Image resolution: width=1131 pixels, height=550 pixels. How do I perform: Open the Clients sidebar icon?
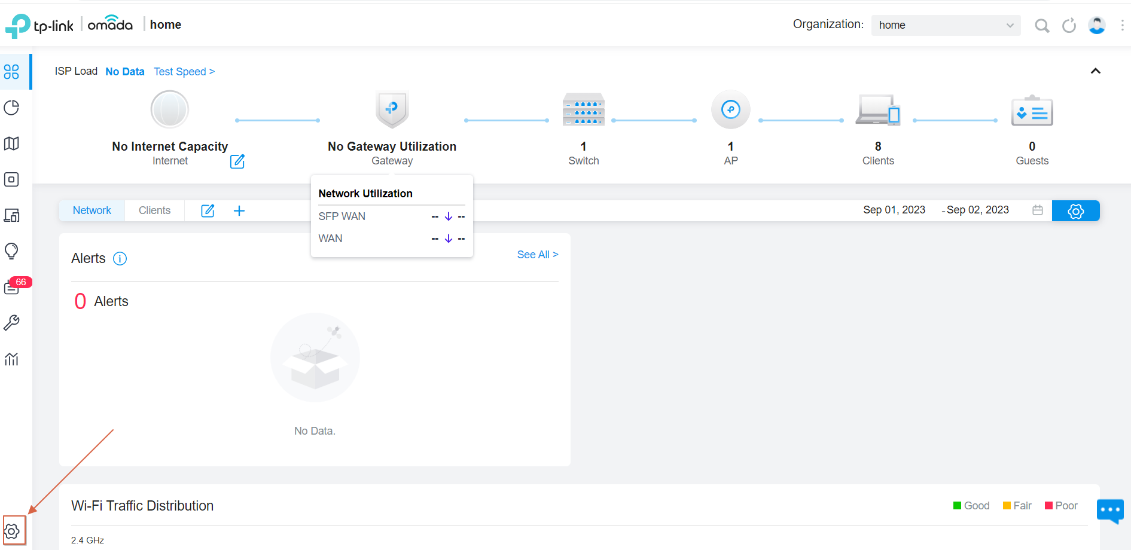[x=12, y=215]
